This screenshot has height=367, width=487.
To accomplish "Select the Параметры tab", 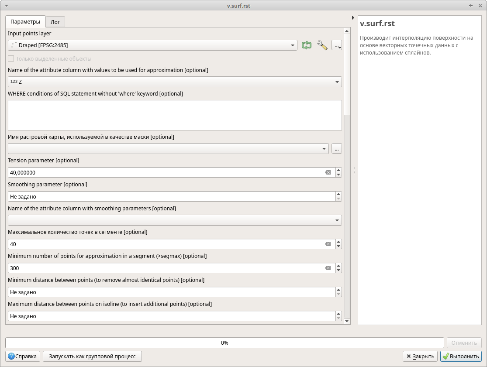I will pos(25,22).
